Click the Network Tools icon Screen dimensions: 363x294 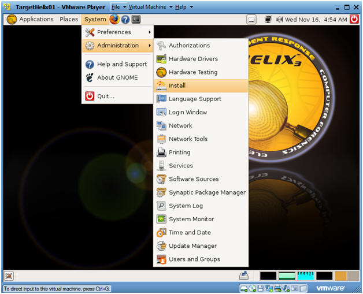(161, 139)
